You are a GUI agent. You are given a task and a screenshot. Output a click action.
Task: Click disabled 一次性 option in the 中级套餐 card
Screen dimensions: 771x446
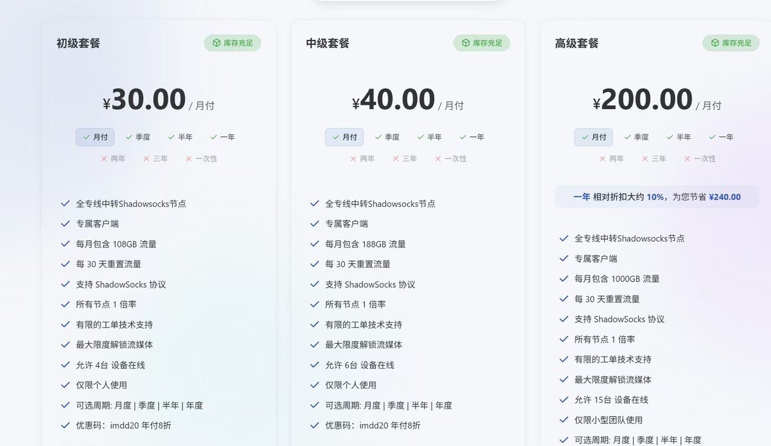[x=451, y=158]
